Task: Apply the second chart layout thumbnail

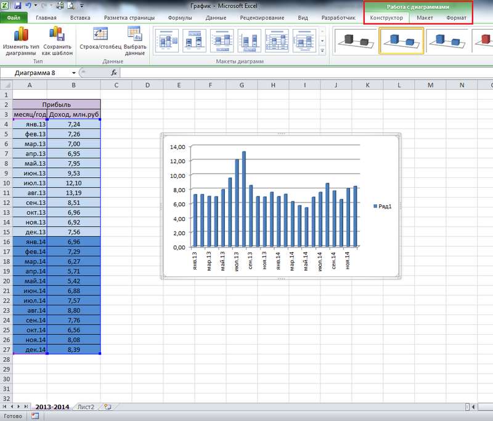Action: point(194,41)
